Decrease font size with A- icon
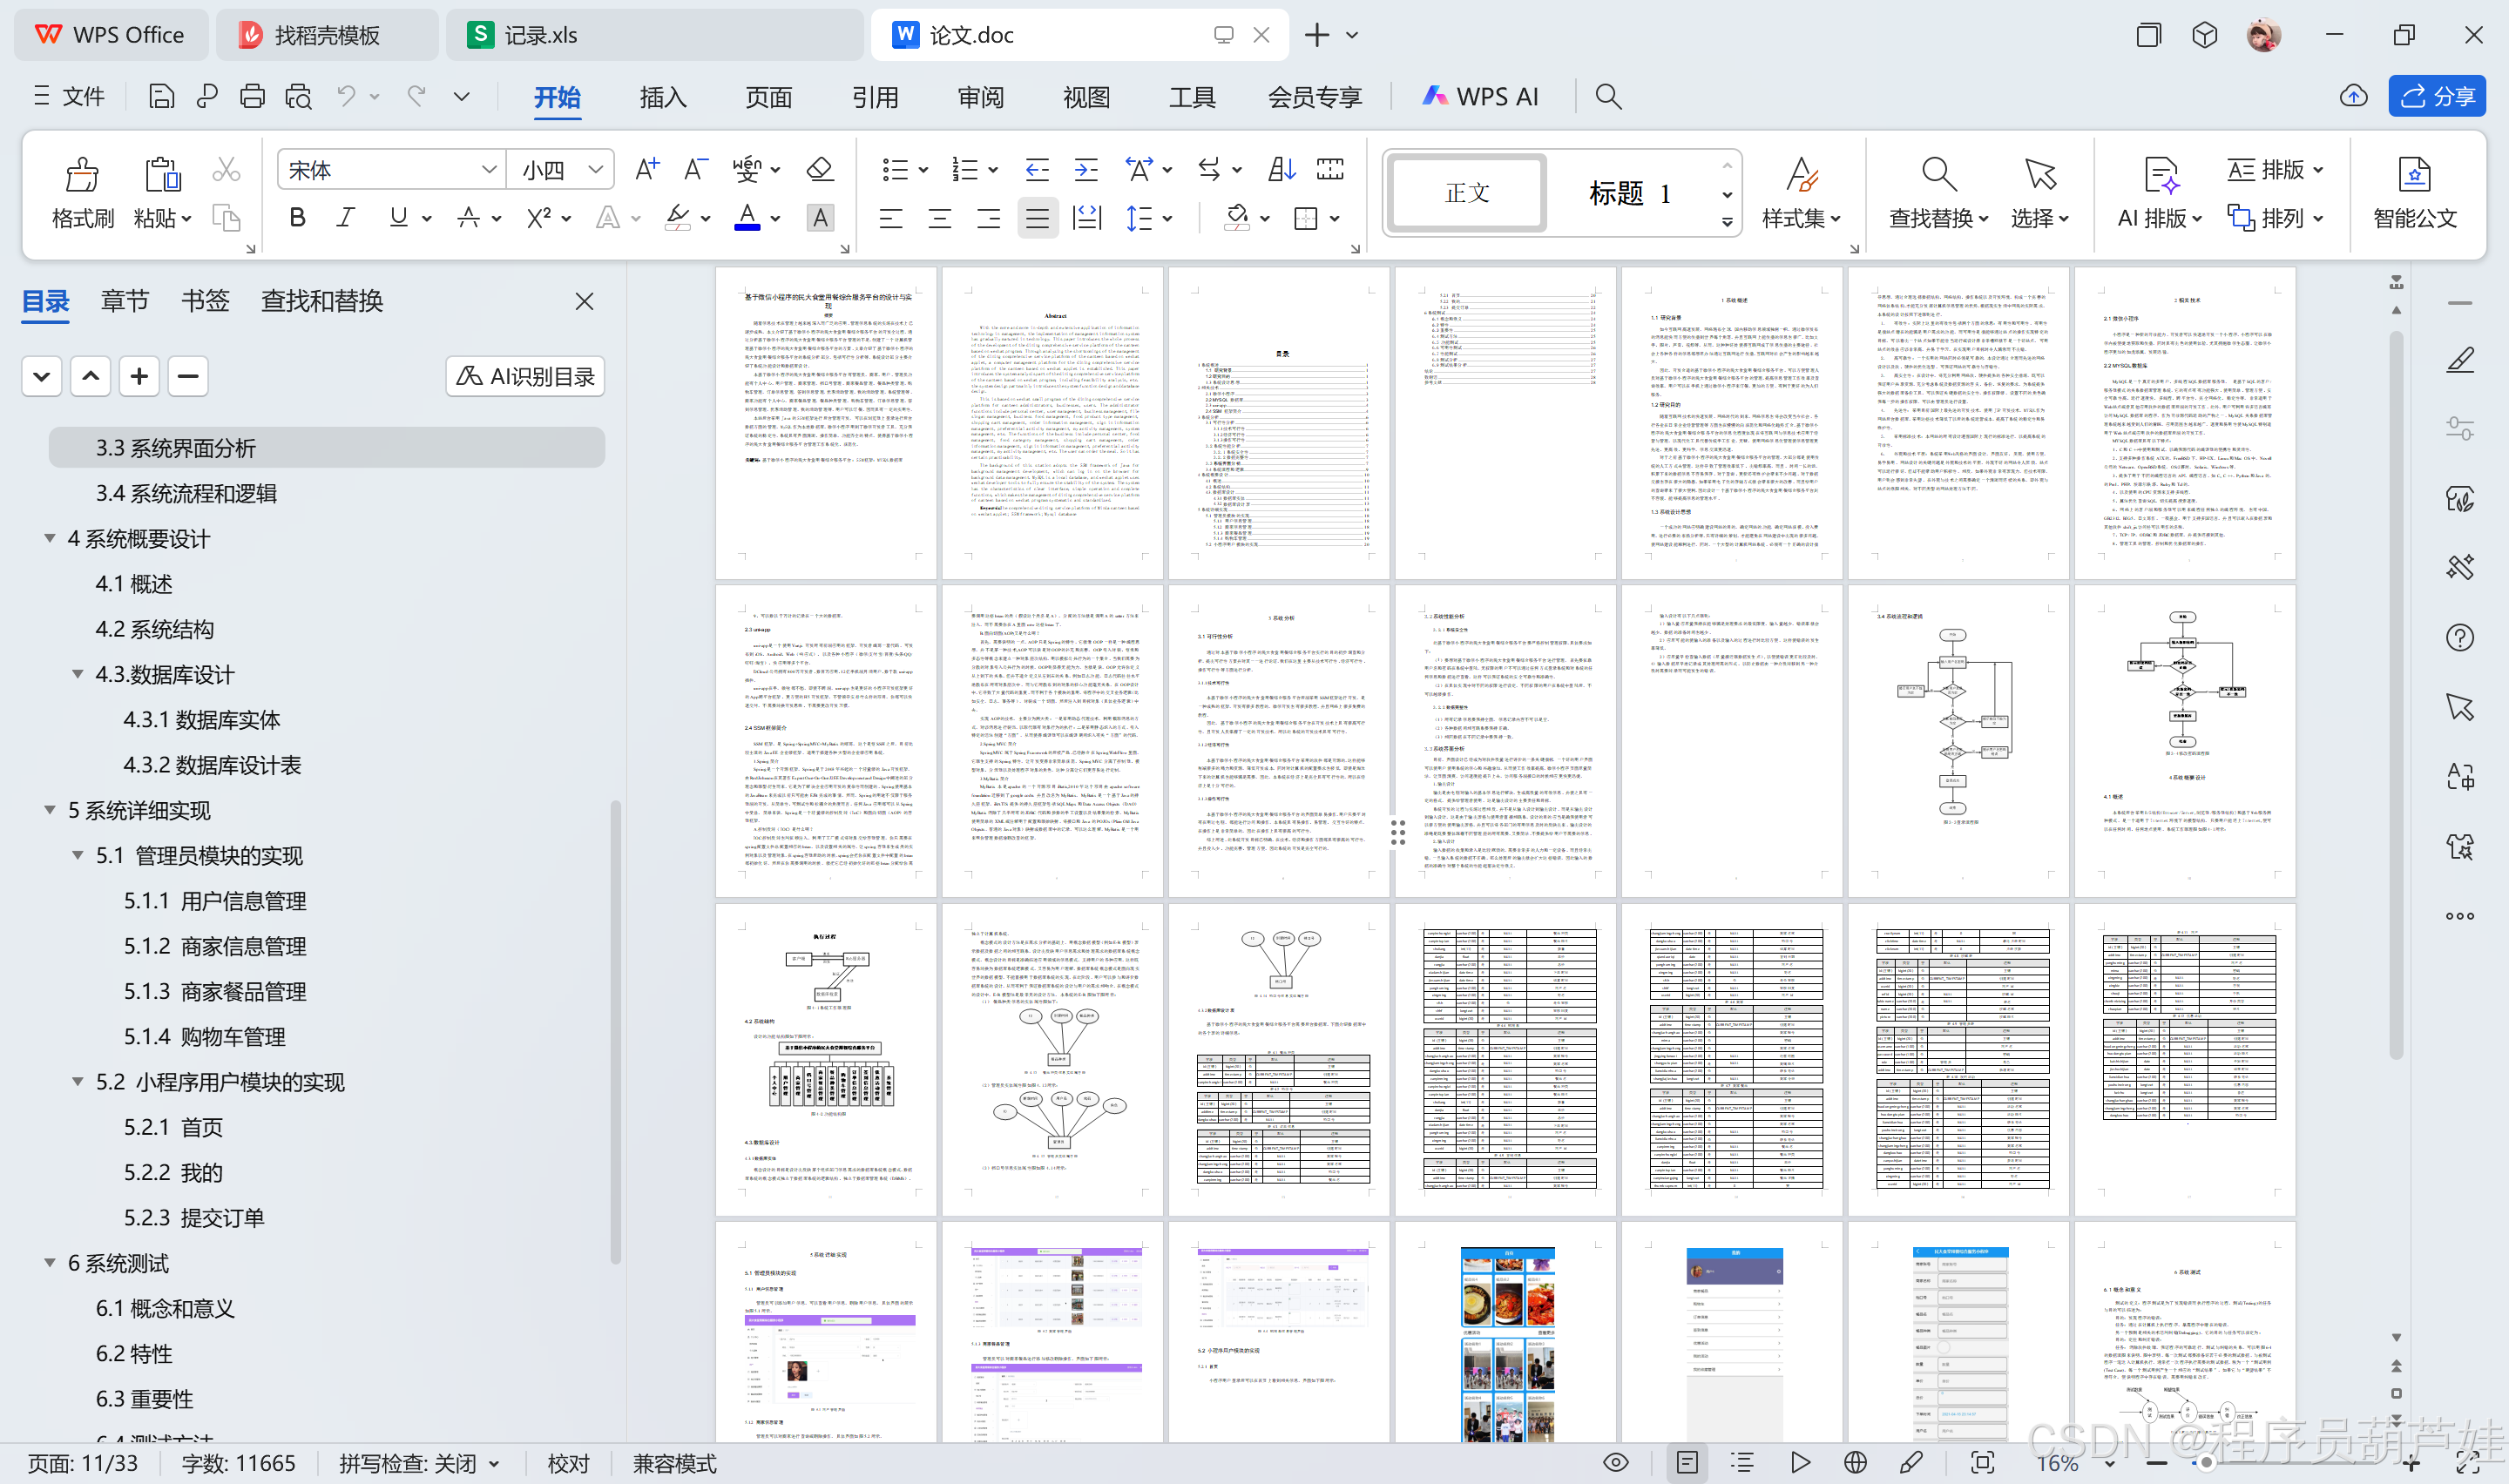Image resolution: width=2509 pixels, height=1484 pixels. pyautogui.click(x=695, y=169)
